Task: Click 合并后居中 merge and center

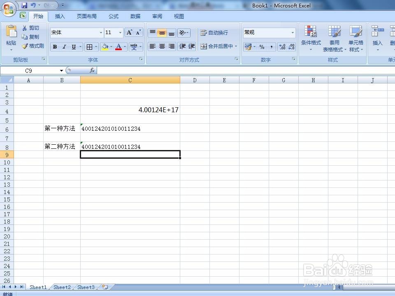Action: pyautogui.click(x=217, y=46)
